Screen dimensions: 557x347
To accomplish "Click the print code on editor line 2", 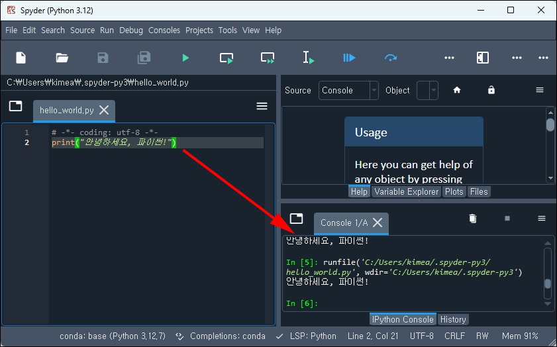I will click(x=114, y=143).
